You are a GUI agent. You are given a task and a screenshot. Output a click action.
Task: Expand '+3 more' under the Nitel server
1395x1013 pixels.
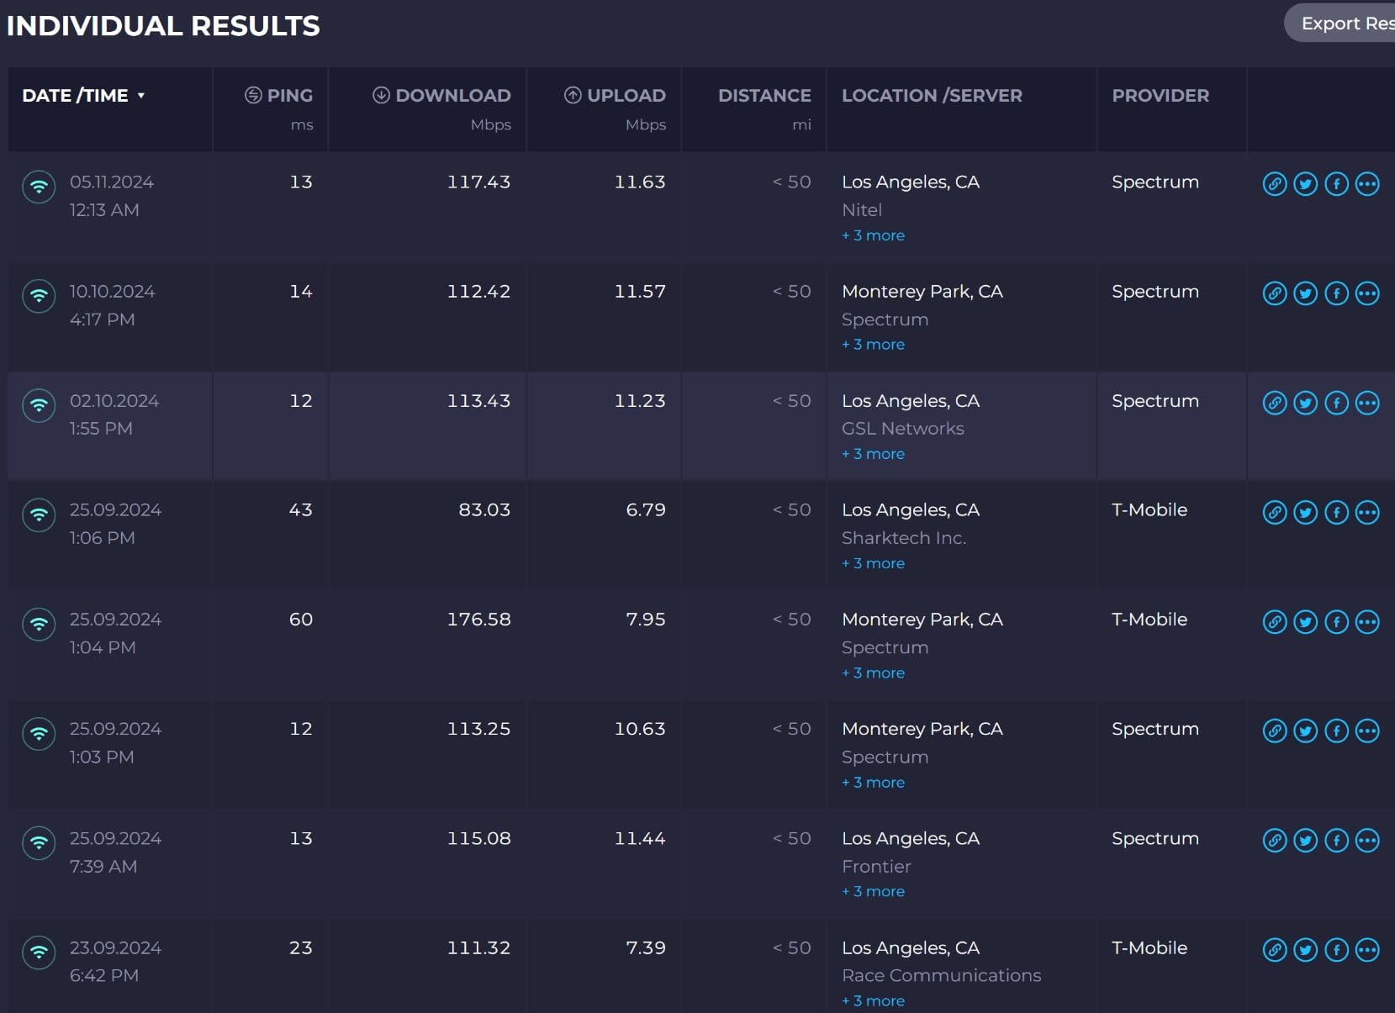point(874,235)
